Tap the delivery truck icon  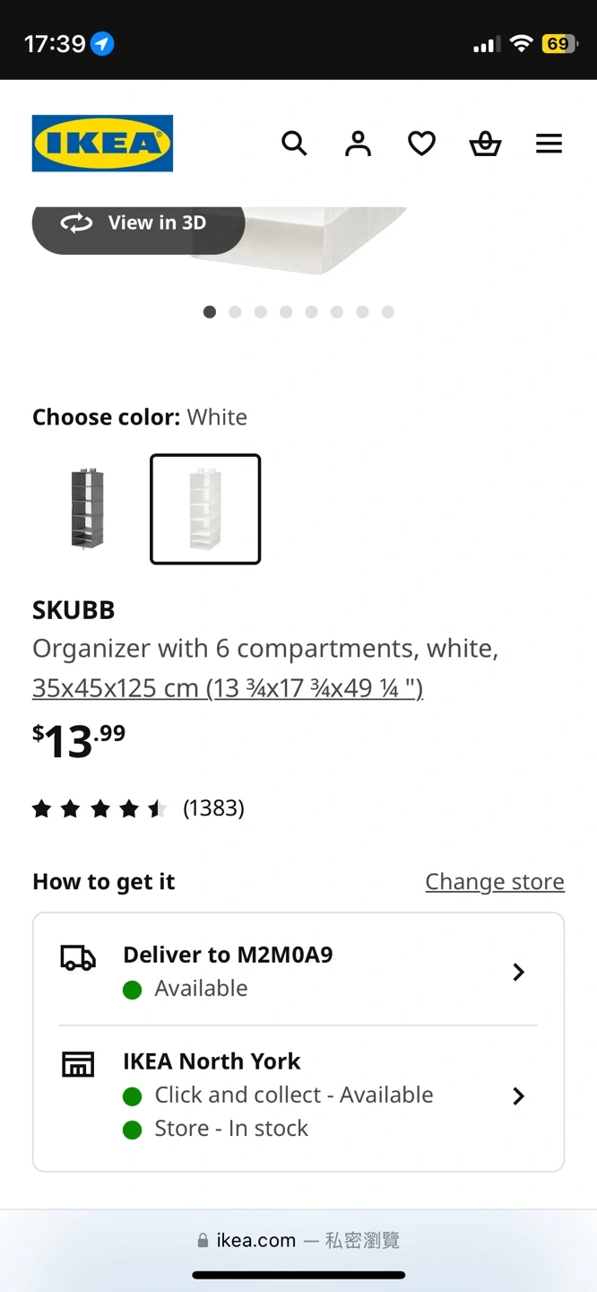coord(78,959)
